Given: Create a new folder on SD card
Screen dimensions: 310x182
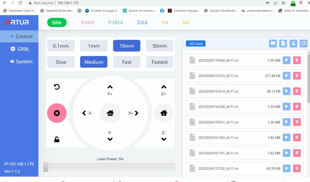Looking at the screenshot, I should [273, 43].
